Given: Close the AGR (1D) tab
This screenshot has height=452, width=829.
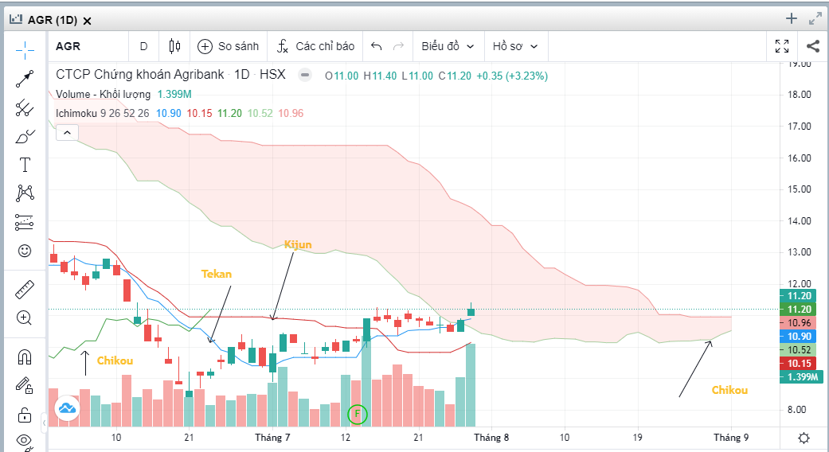Looking at the screenshot, I should [x=88, y=21].
